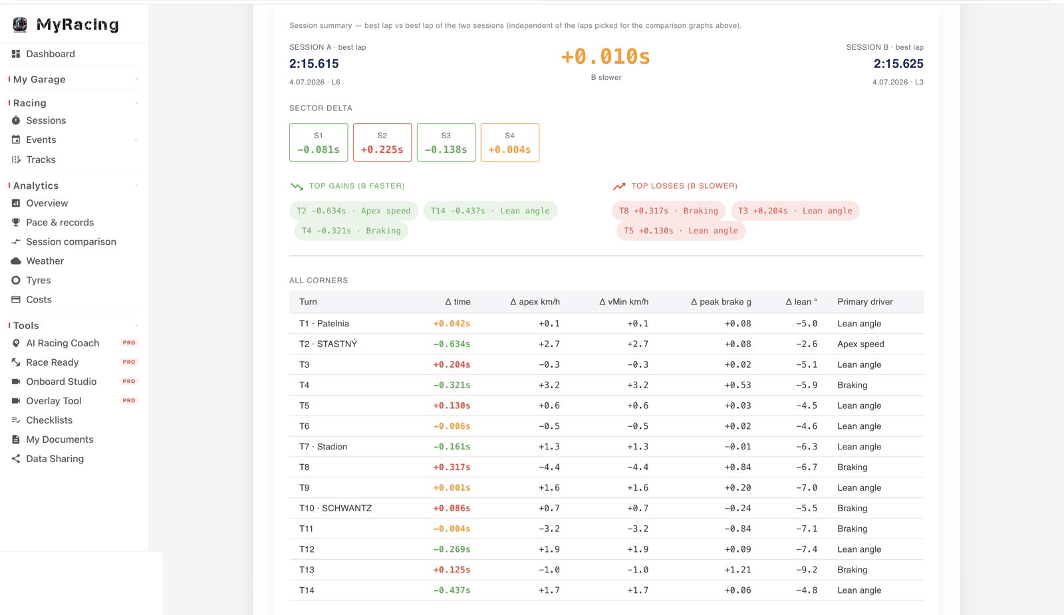Click the MyRacing logo icon
1064x615 pixels.
click(x=20, y=25)
